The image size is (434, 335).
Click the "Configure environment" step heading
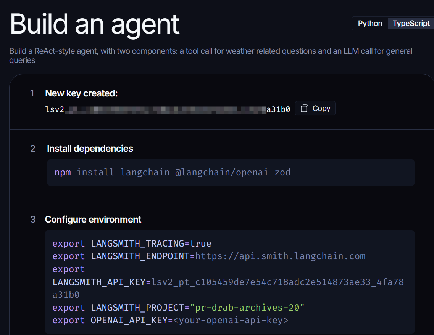click(x=93, y=220)
